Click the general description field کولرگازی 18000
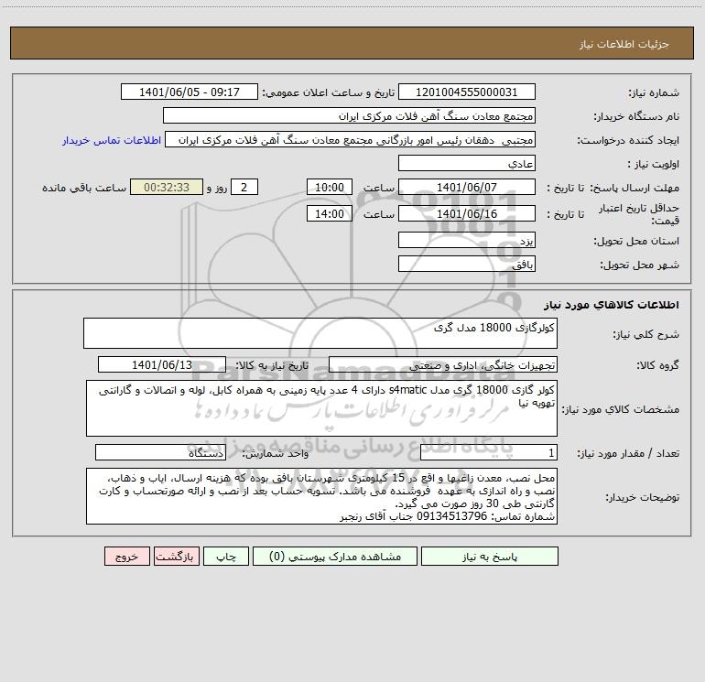Image resolution: width=705 pixels, height=682 pixels. click(320, 333)
